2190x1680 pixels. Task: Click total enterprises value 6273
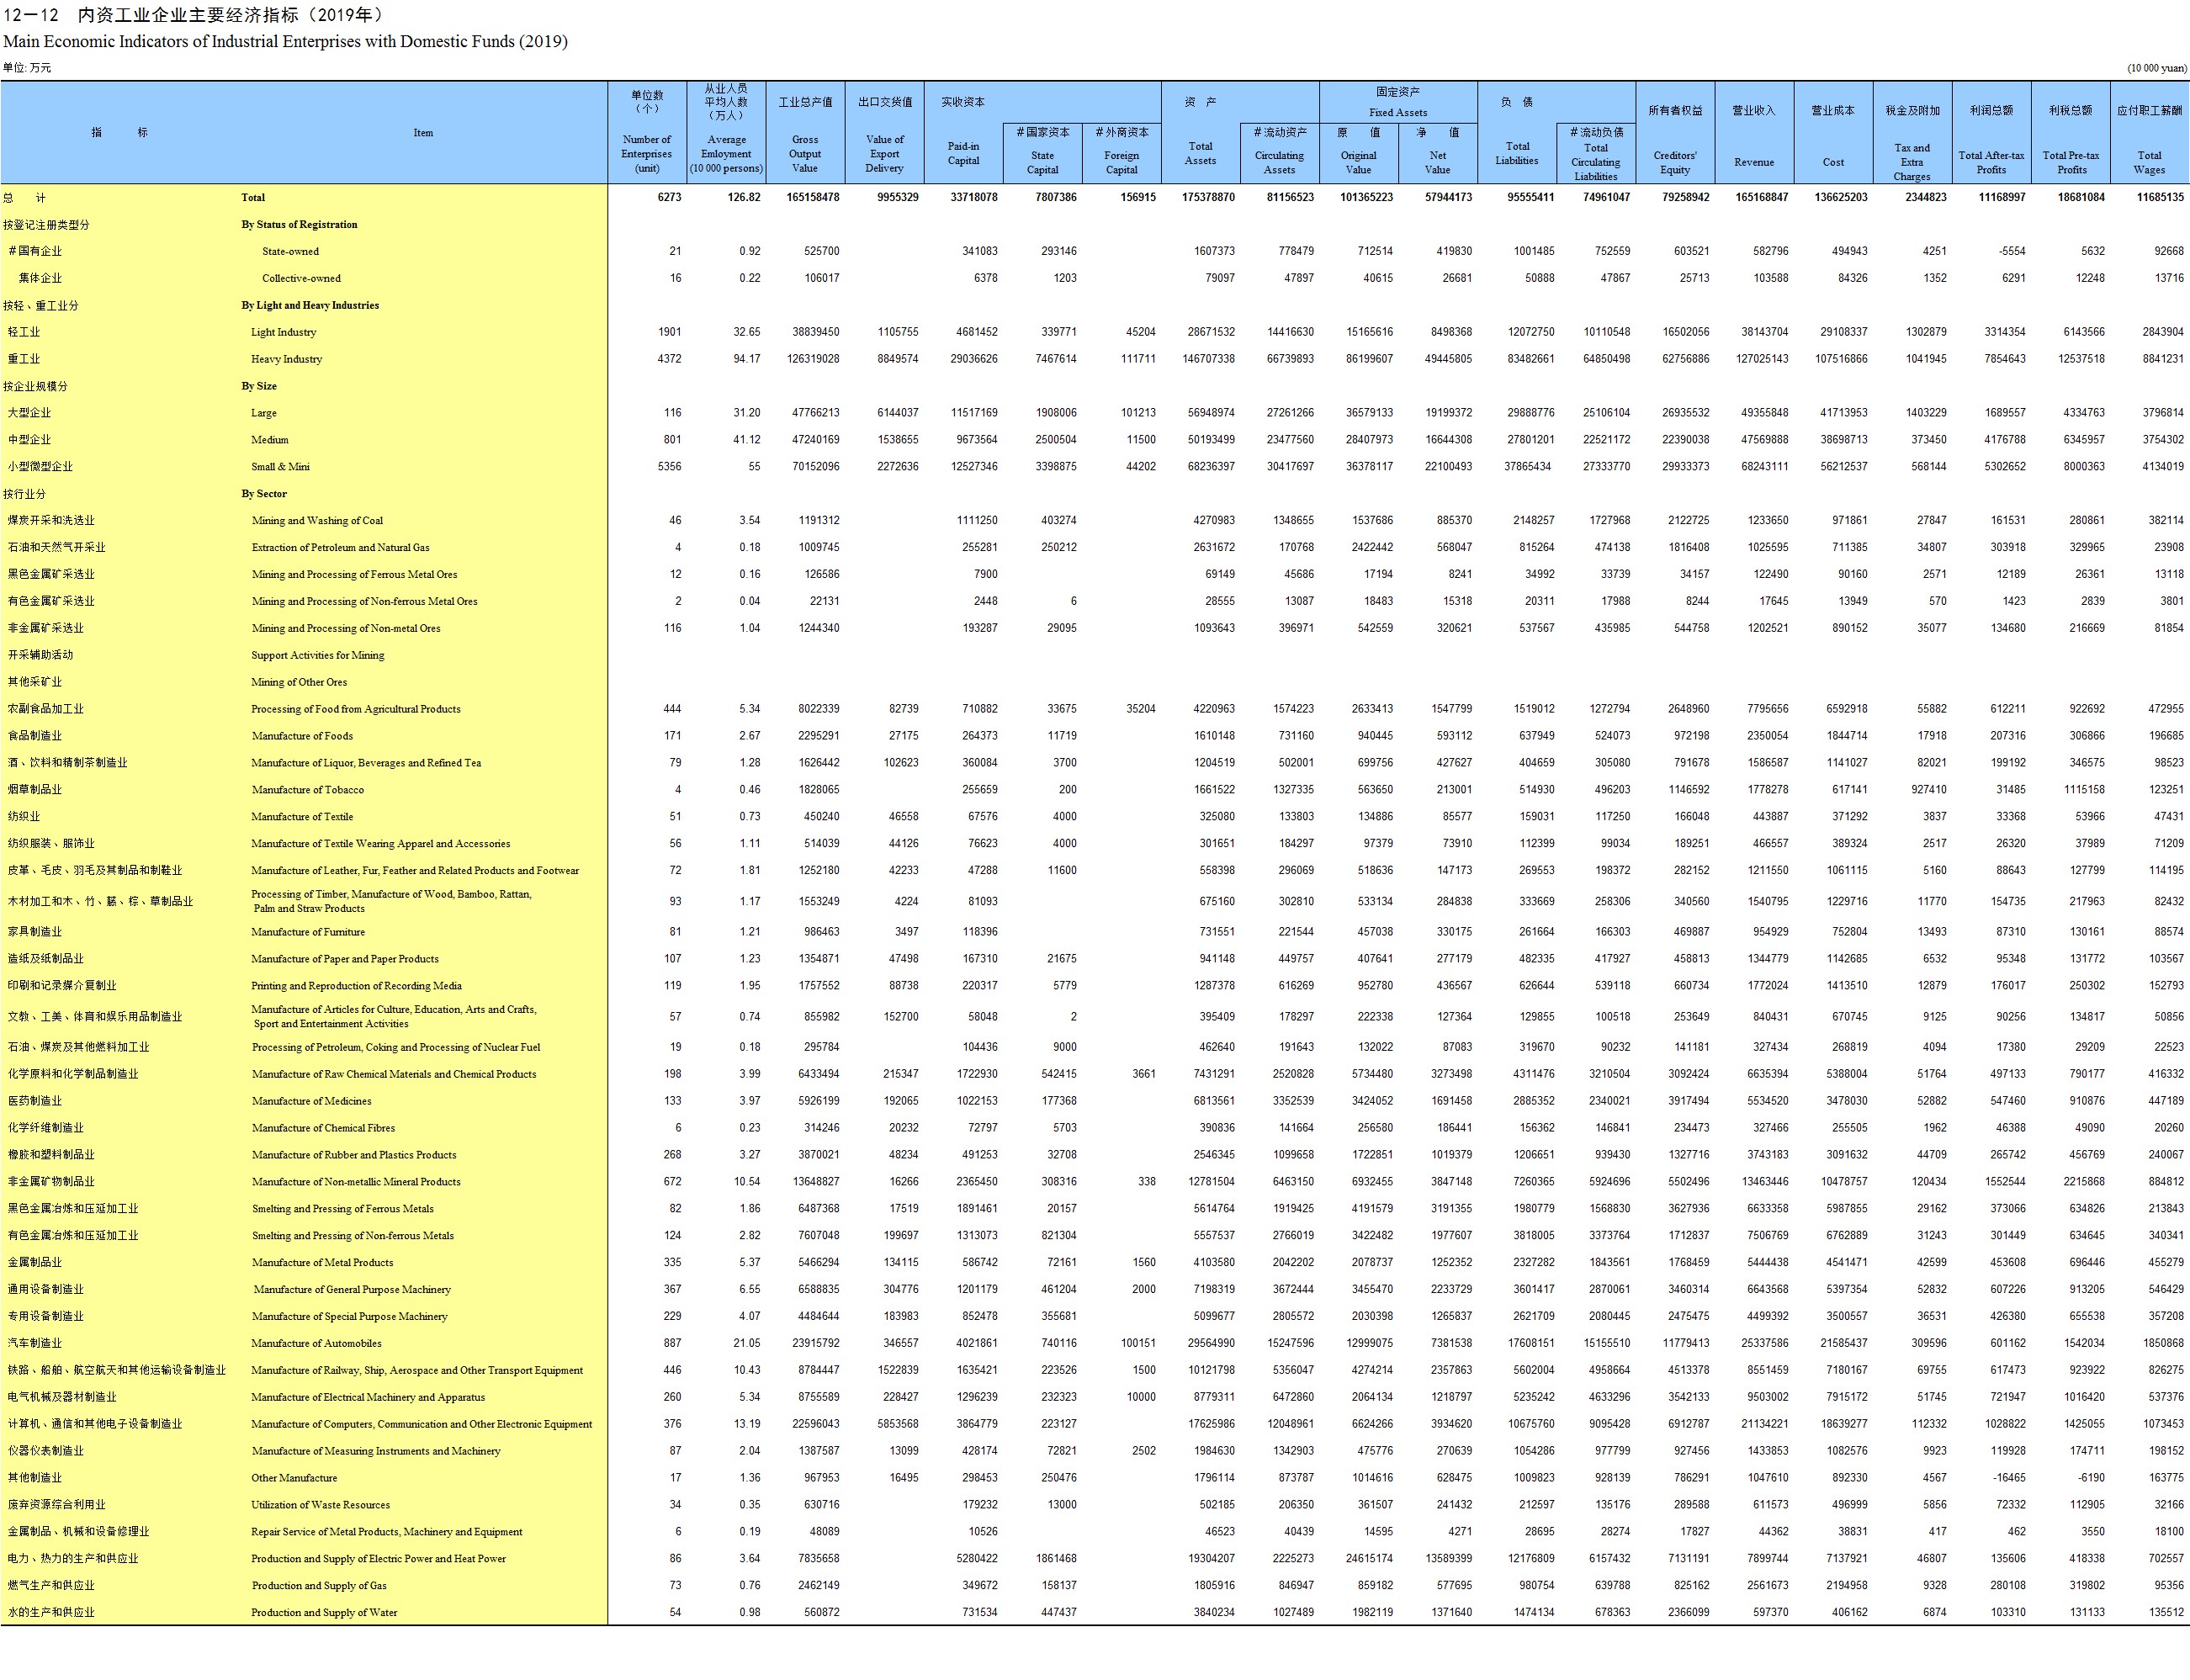click(669, 198)
